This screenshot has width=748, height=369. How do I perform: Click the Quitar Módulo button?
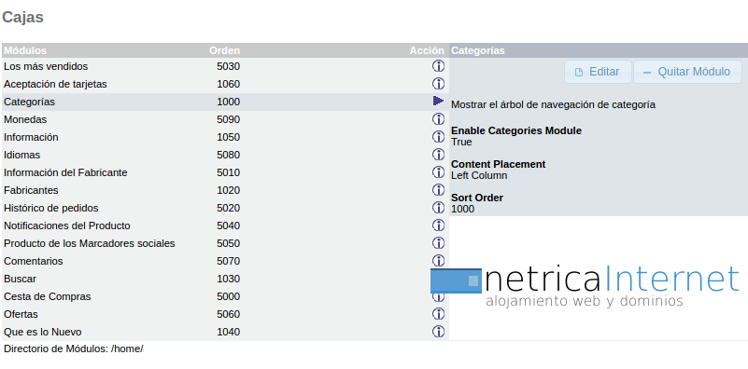687,72
